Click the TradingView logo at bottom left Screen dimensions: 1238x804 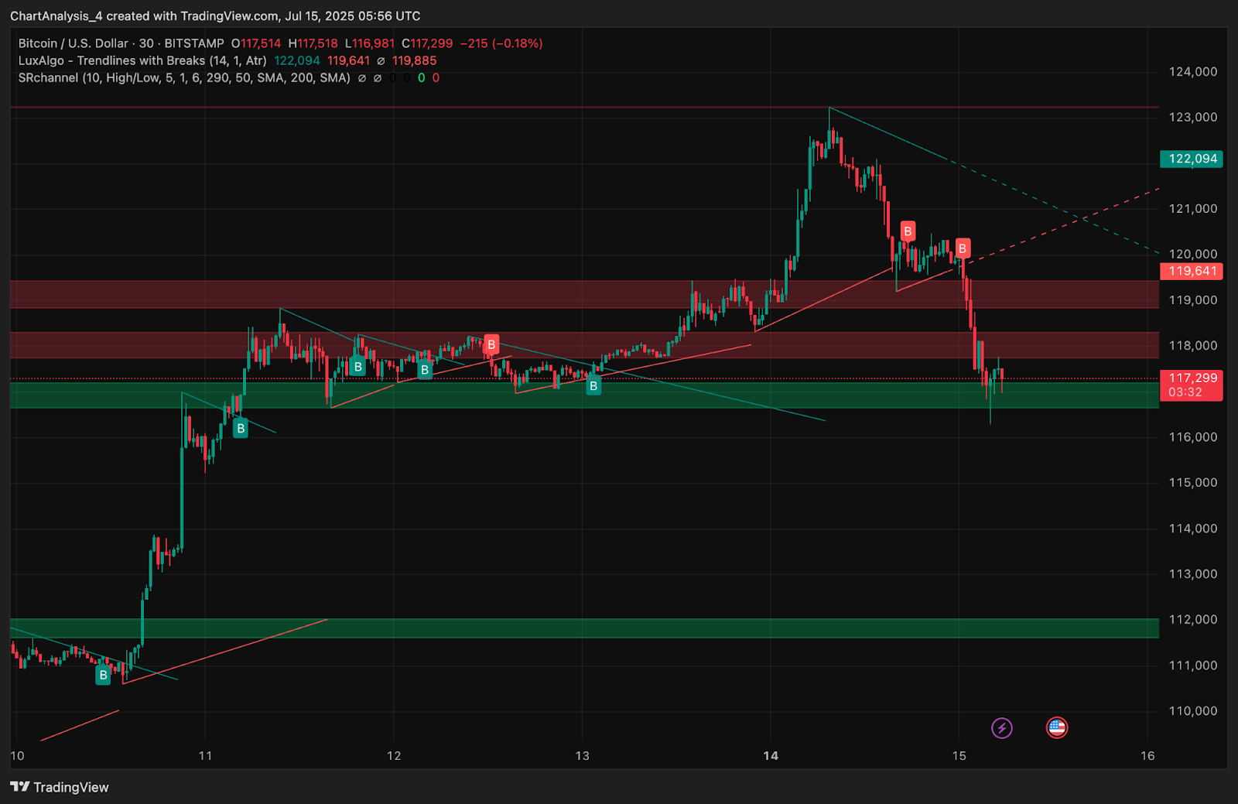60,787
